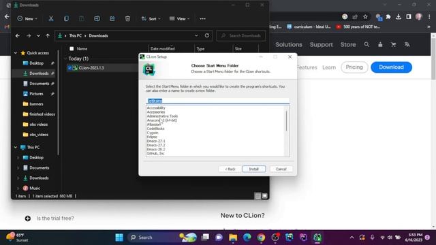Open the New dropdown in Explorer

27,18
